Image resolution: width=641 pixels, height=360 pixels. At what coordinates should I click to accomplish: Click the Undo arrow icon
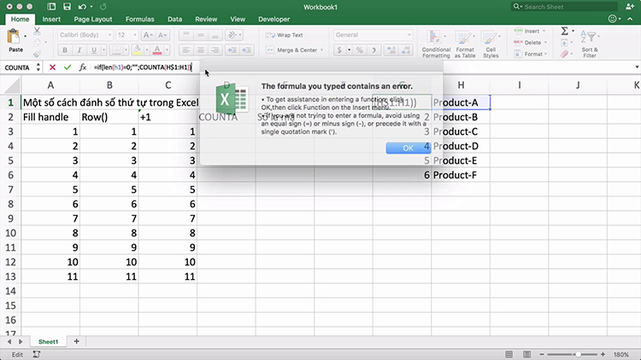pyautogui.click(x=82, y=7)
